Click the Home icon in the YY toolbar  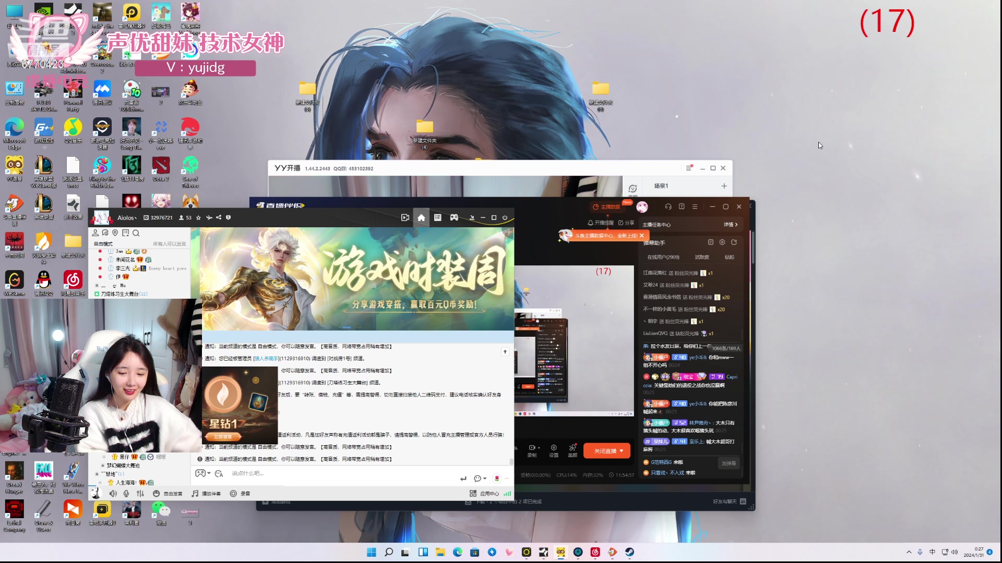422,218
